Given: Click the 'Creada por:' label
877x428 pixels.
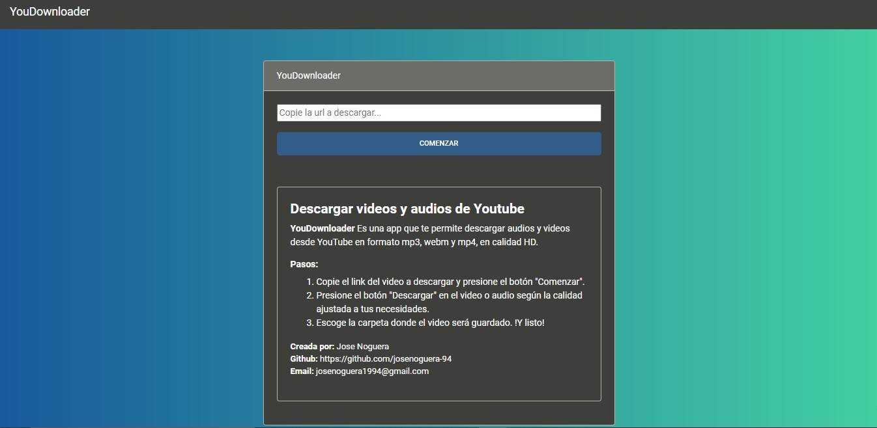Looking at the screenshot, I should 312,346.
